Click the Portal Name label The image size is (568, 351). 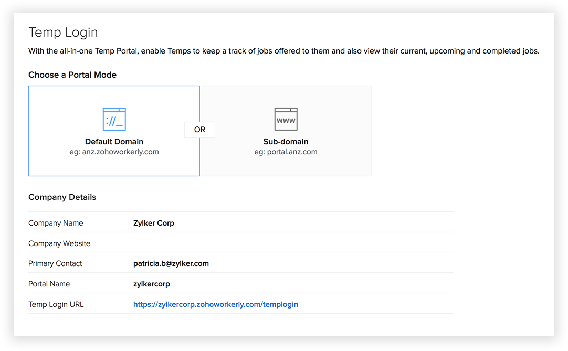click(49, 284)
